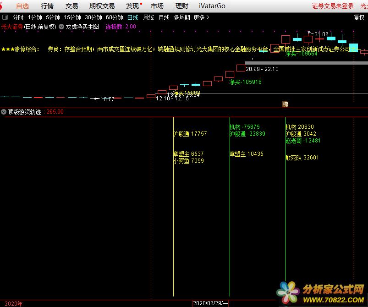Click the 章盟主 6537 entry
368x307 pixels.
pyautogui.click(x=188, y=154)
